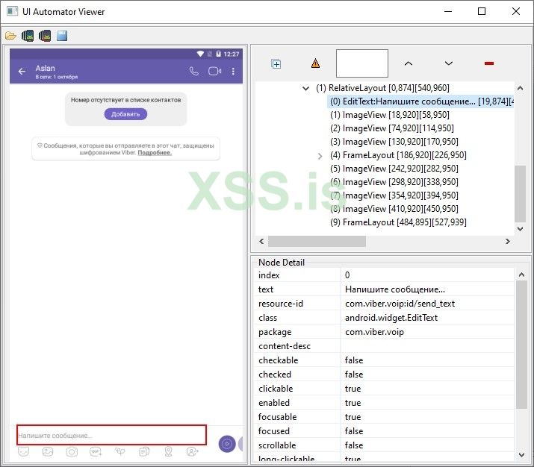Screen dimensions: 534x467
Task: Click the Добавить button
Action: [125, 114]
